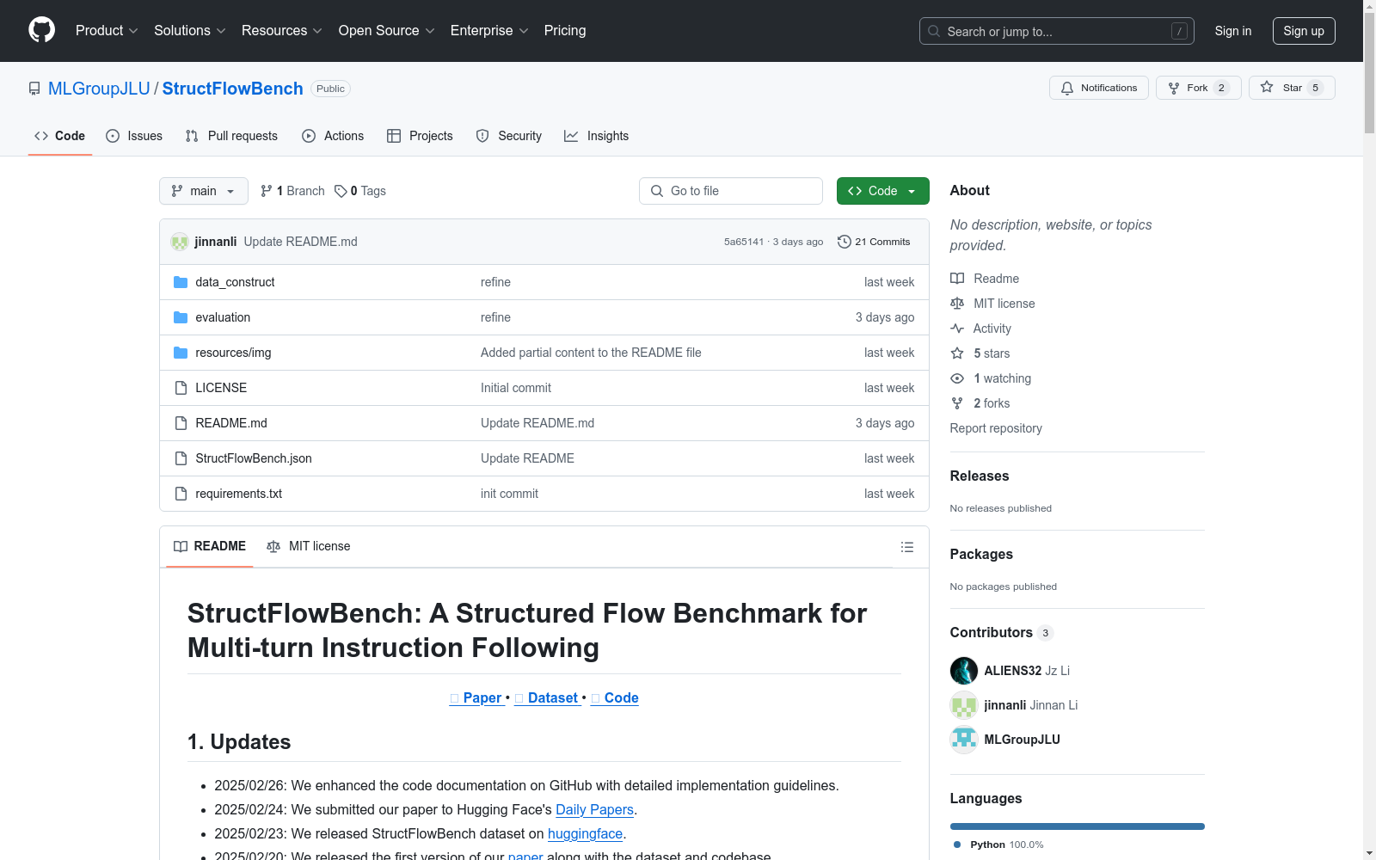Click the MLGroupJLU contributor avatar
Screen dimensions: 1376x860
click(964, 740)
